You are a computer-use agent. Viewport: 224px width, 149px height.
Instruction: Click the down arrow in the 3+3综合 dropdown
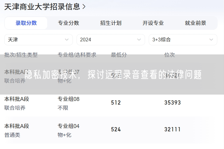[x=211, y=40]
